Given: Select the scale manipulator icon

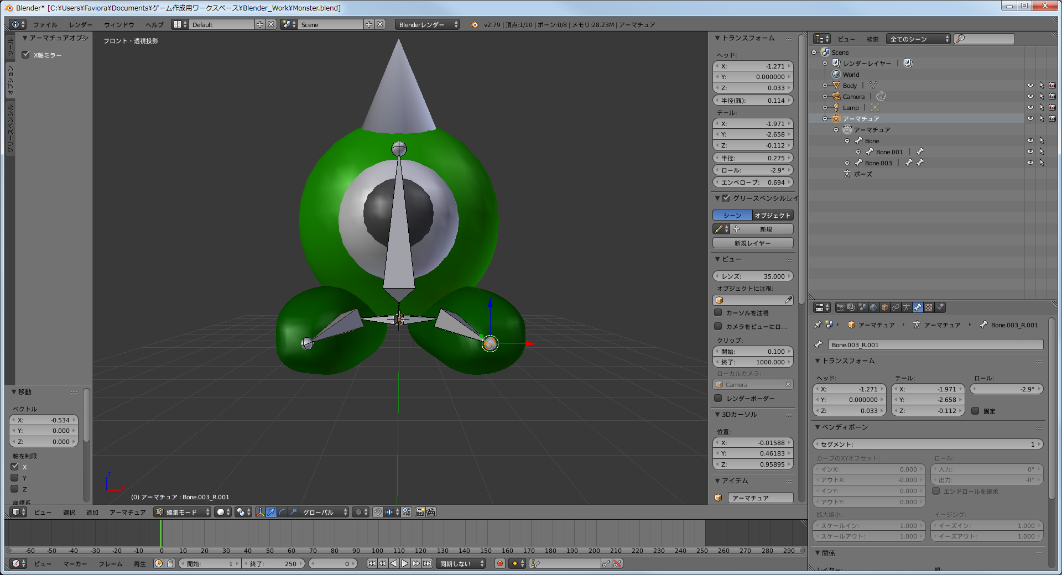Looking at the screenshot, I should click(x=293, y=512).
